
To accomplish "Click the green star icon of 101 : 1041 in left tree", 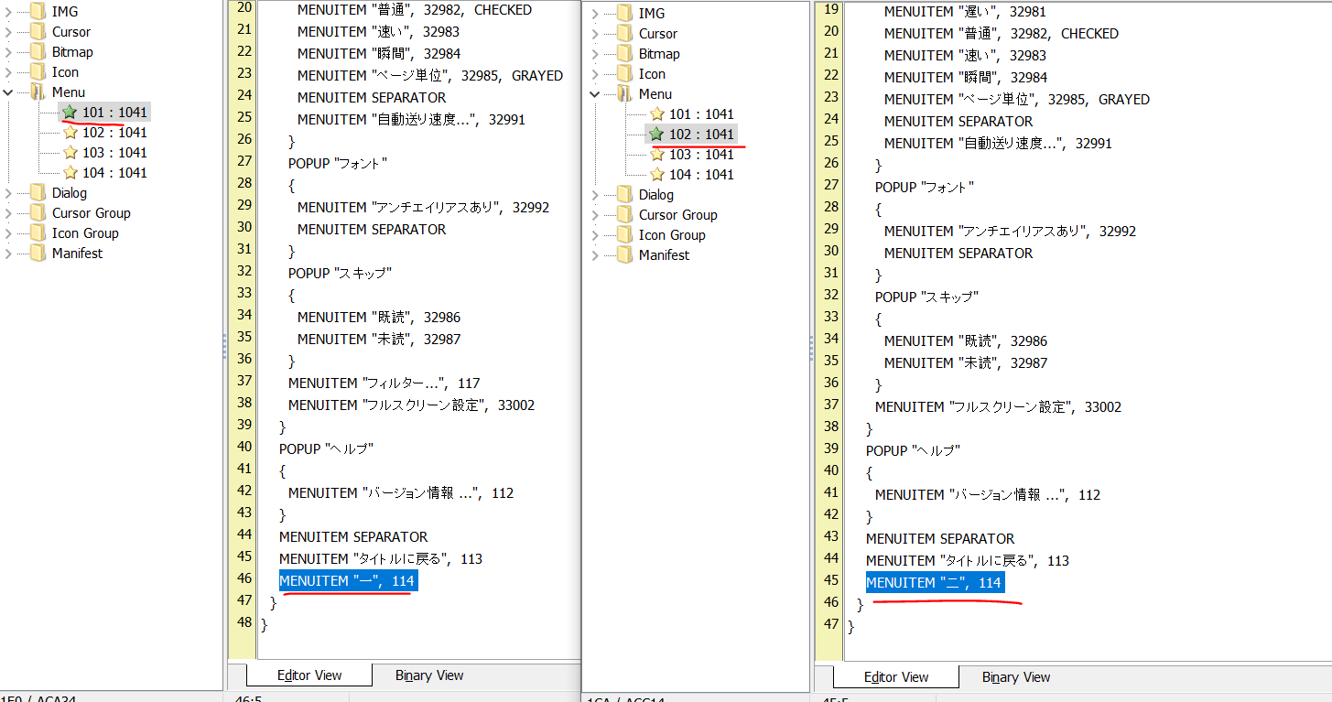I will pos(70,113).
